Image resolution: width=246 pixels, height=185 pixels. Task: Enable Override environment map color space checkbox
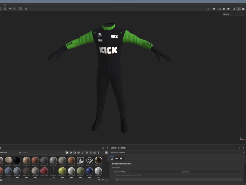click(x=115, y=175)
